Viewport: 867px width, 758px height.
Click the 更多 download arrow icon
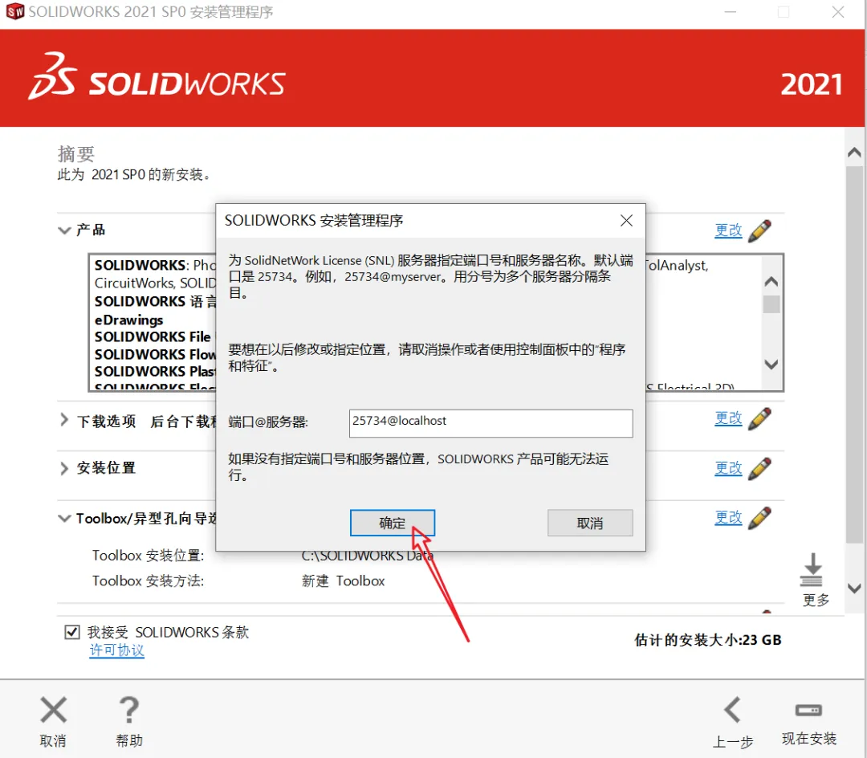[x=812, y=570]
